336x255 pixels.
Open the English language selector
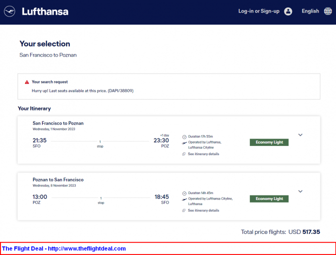pyautogui.click(x=310, y=11)
